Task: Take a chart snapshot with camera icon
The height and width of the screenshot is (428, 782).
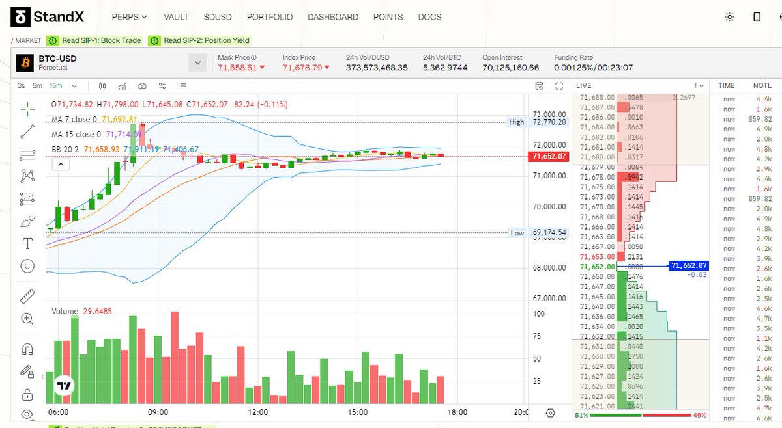Action: [143, 86]
